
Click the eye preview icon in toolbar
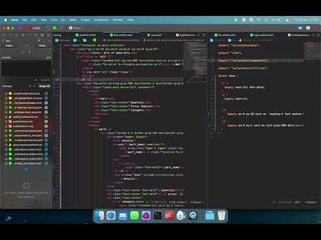300,28
